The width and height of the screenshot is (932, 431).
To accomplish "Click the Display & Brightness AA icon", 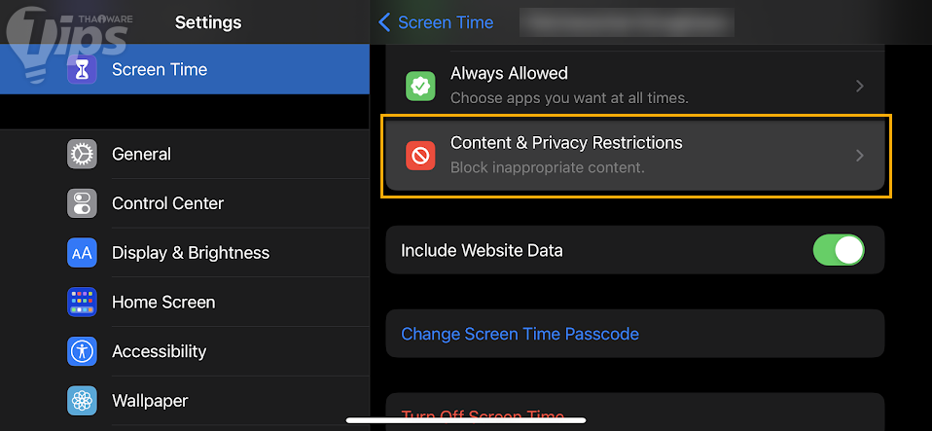I will click(82, 253).
